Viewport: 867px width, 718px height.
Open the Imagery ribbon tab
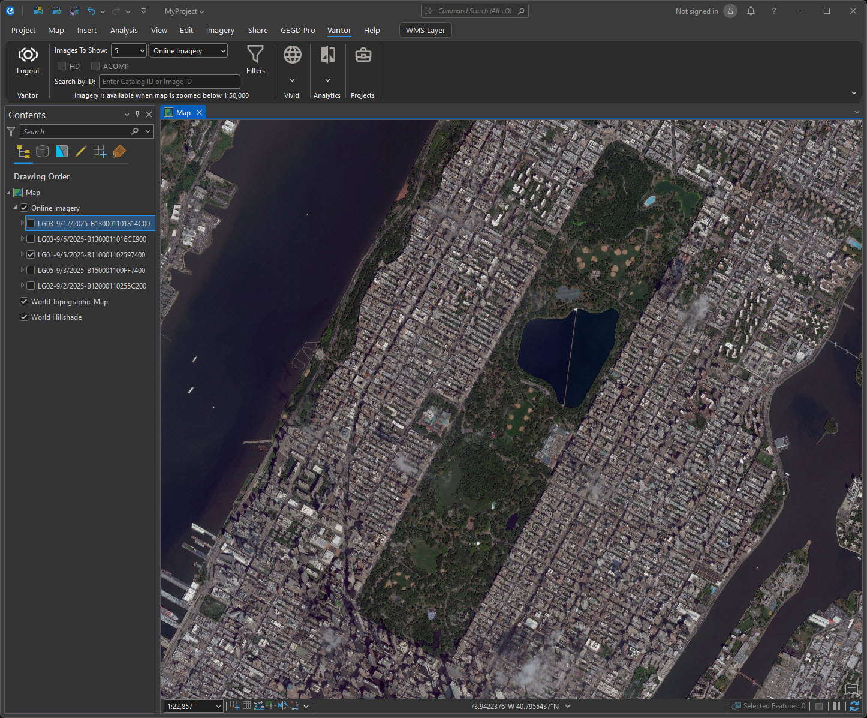220,30
